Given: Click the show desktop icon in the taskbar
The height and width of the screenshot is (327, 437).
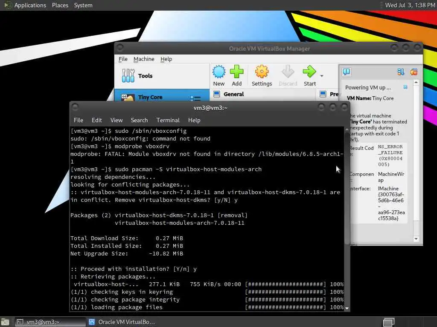Looking at the screenshot, I should tap(5, 322).
